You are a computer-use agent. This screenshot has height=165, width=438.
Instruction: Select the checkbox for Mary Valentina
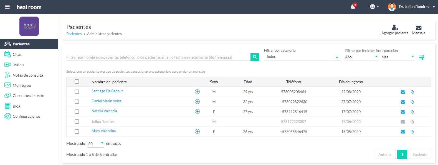pyautogui.click(x=77, y=132)
